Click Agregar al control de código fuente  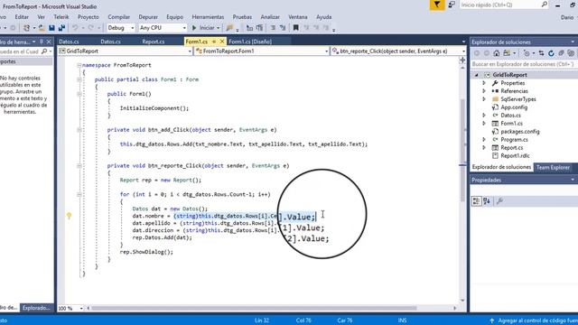538,320
